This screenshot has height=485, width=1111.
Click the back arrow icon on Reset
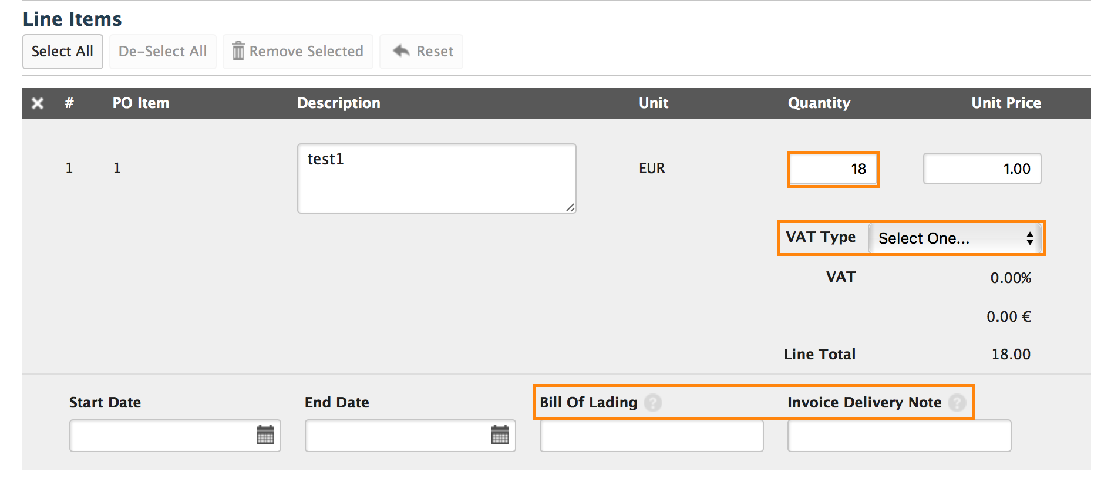click(401, 50)
